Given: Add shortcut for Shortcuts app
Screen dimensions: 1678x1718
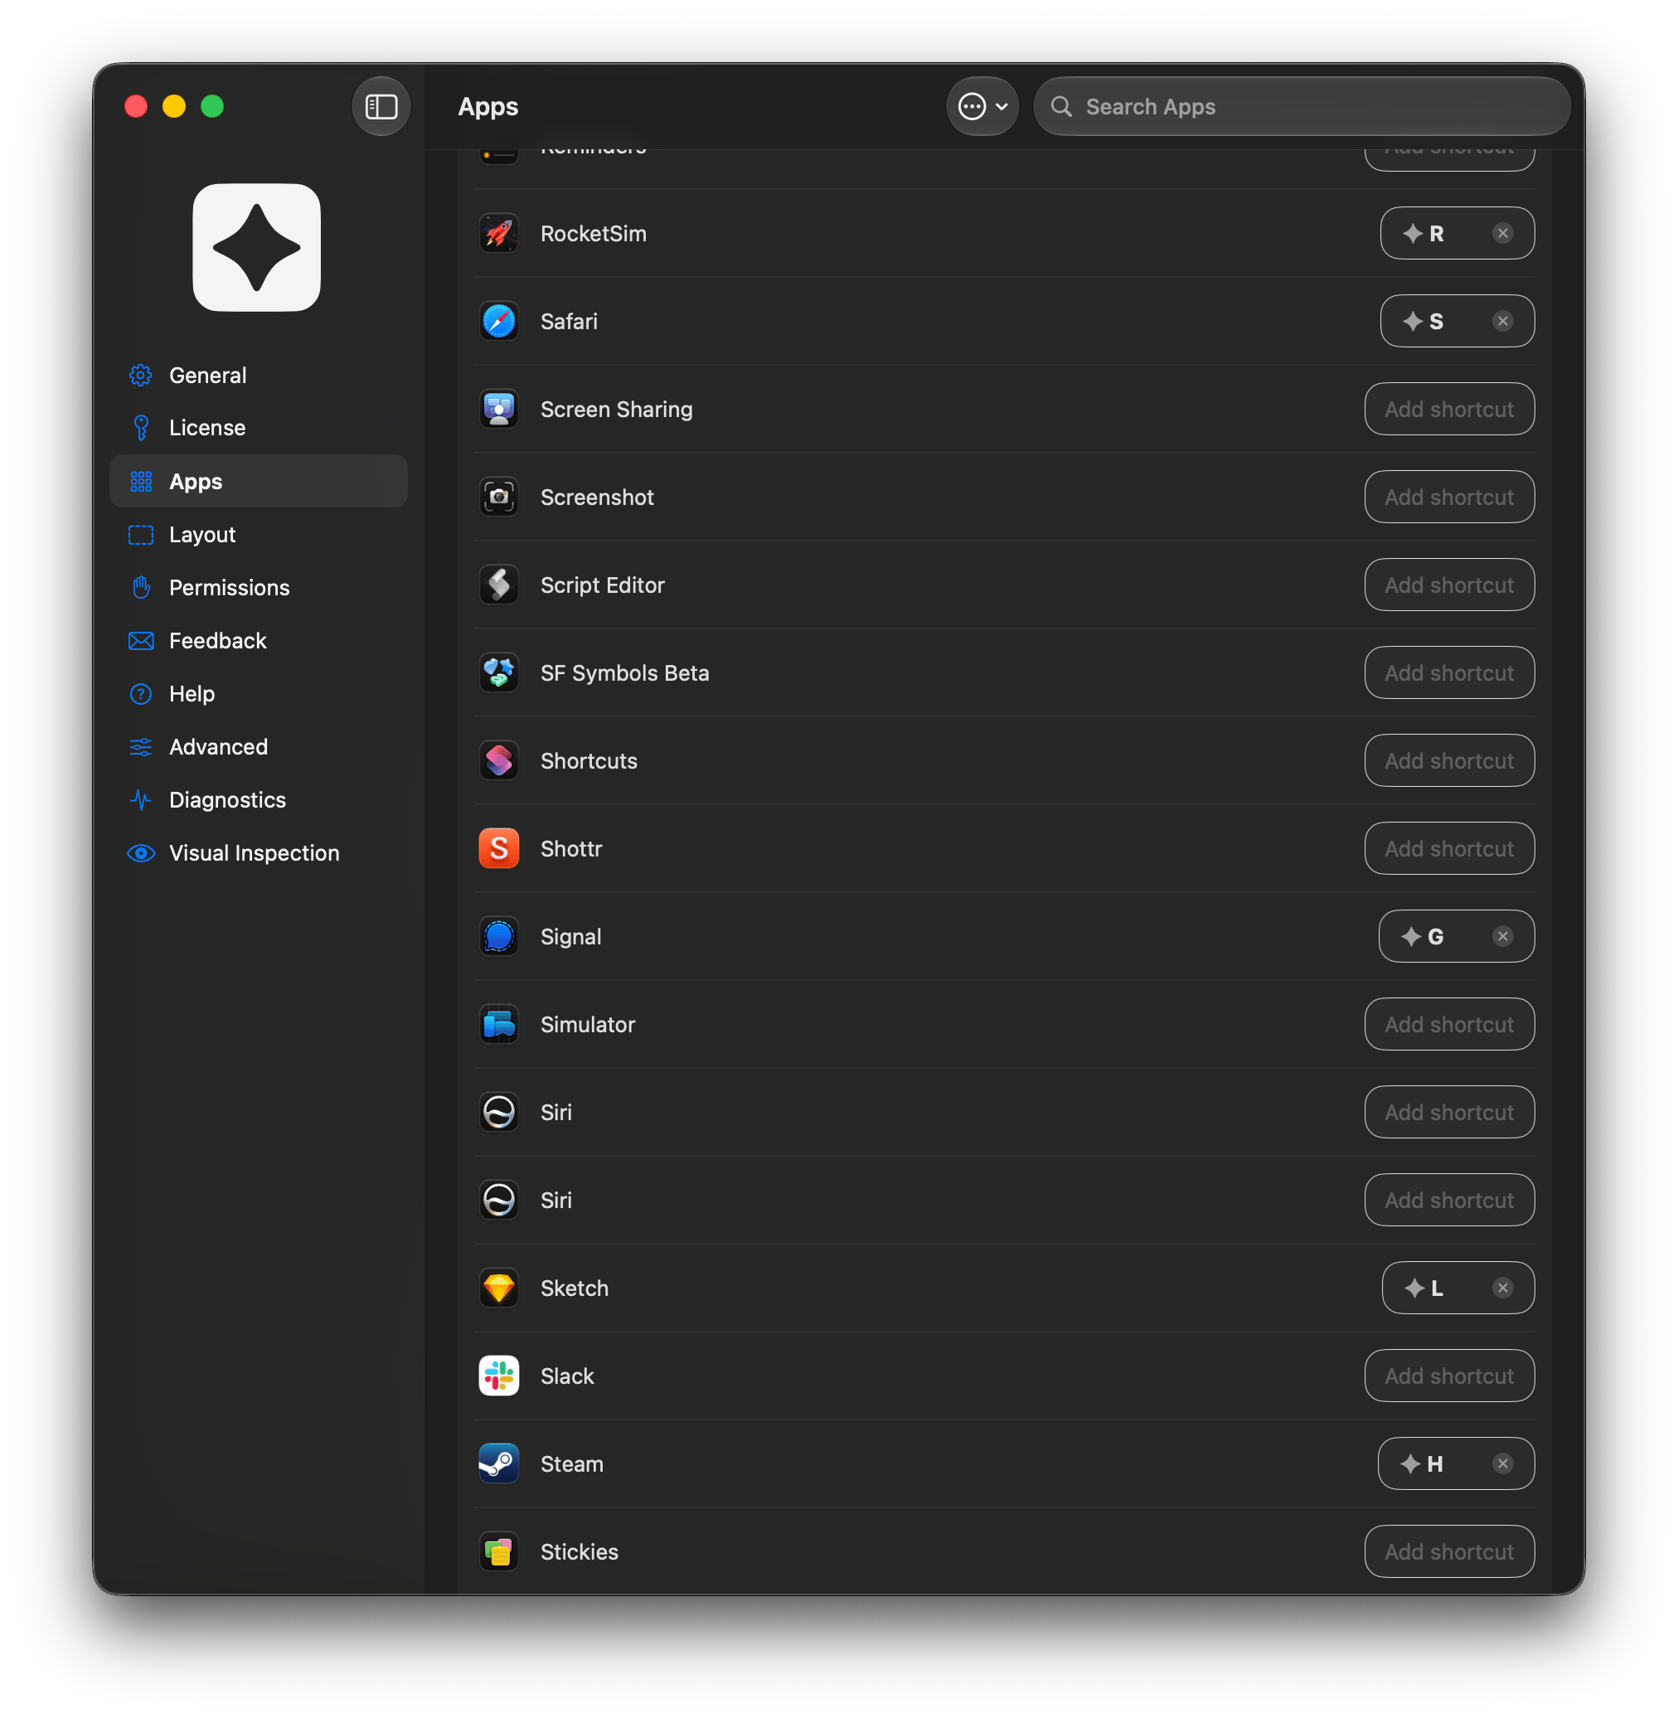Looking at the screenshot, I should click(x=1449, y=760).
